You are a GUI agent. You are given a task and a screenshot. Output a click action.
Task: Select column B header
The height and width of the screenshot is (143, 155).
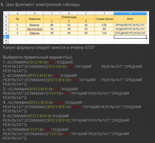coord(35,13)
